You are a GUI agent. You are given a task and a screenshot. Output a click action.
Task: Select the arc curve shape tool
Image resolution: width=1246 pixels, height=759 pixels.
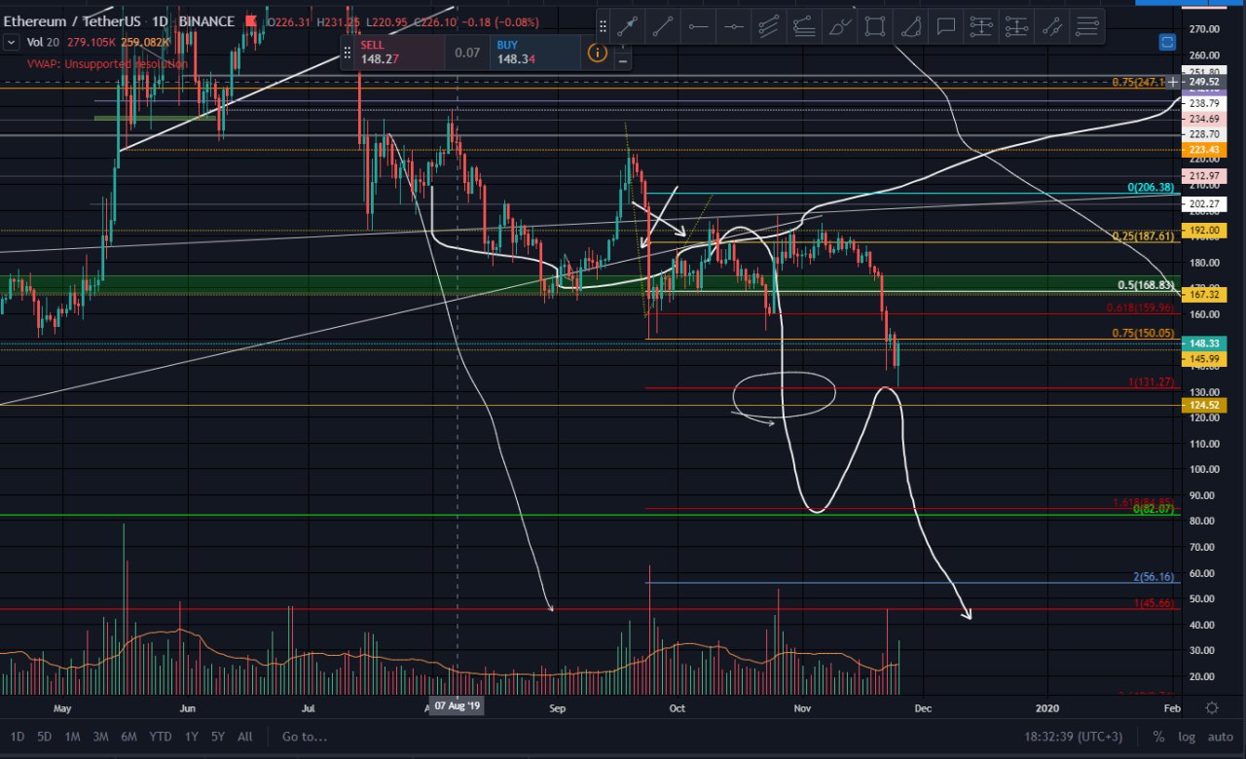point(910,27)
